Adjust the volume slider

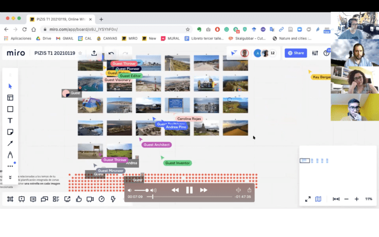142,190
